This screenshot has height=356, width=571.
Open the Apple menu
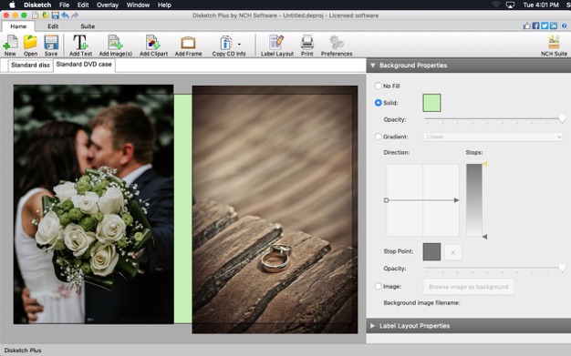tap(12, 5)
